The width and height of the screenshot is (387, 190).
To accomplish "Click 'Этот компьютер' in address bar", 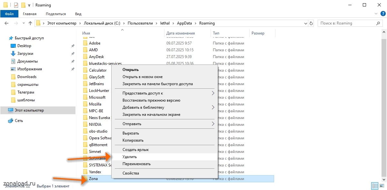I will tap(62, 23).
